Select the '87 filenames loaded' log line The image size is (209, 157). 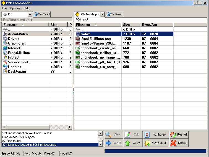[x=50, y=145]
